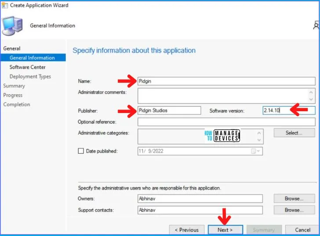Viewport: 320px width, 236px height.
Task: Select Completion step in sidebar
Action: (x=17, y=105)
